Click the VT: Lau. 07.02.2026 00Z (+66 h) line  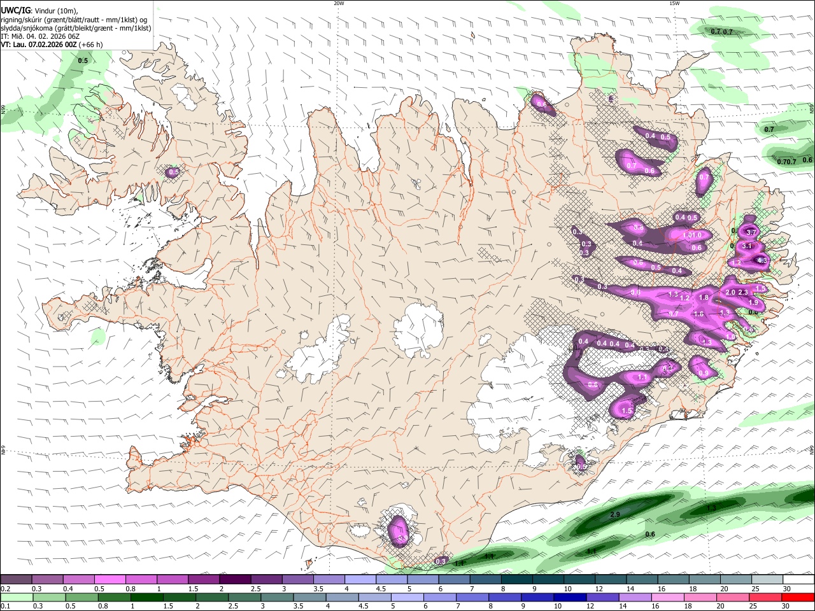[x=52, y=45]
